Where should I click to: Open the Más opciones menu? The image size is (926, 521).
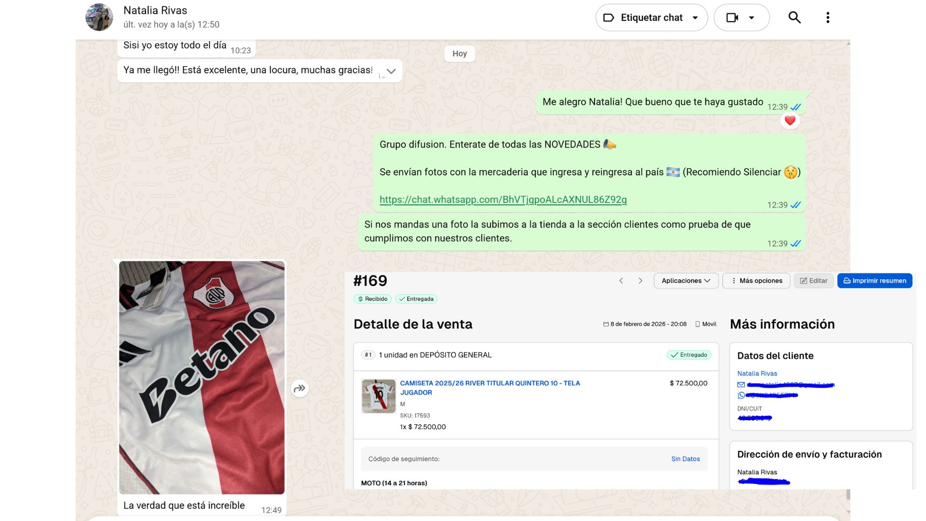756,281
